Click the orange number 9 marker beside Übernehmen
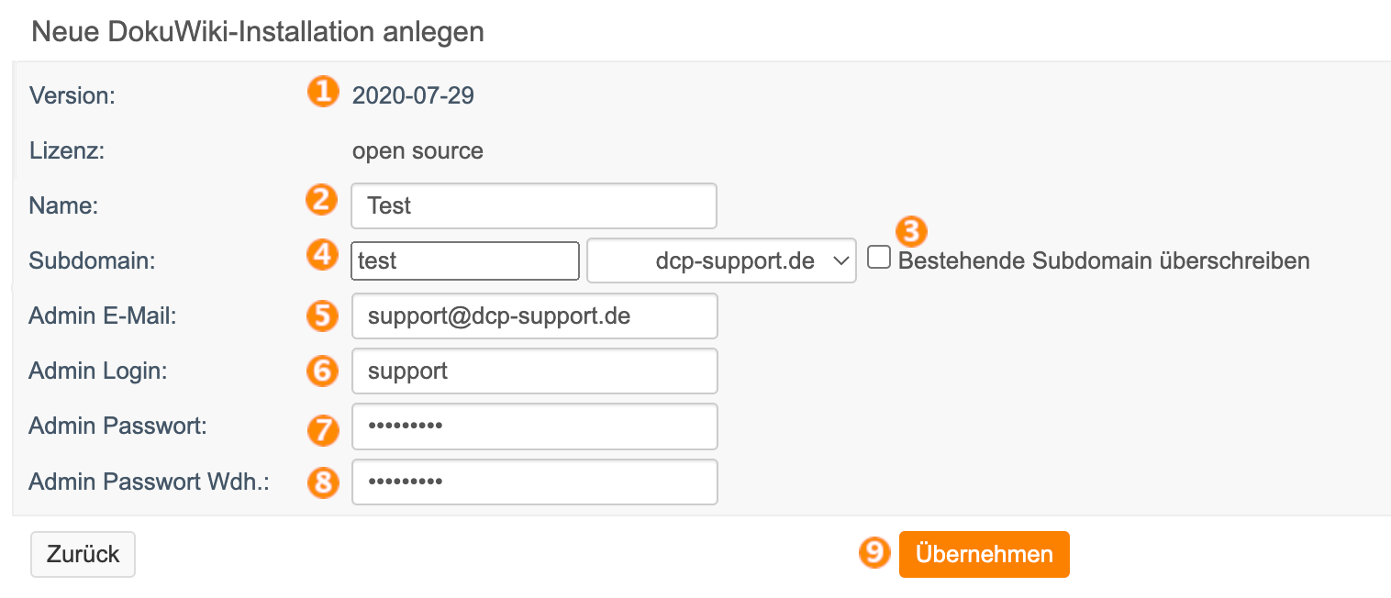1391x598 pixels. pos(875,551)
